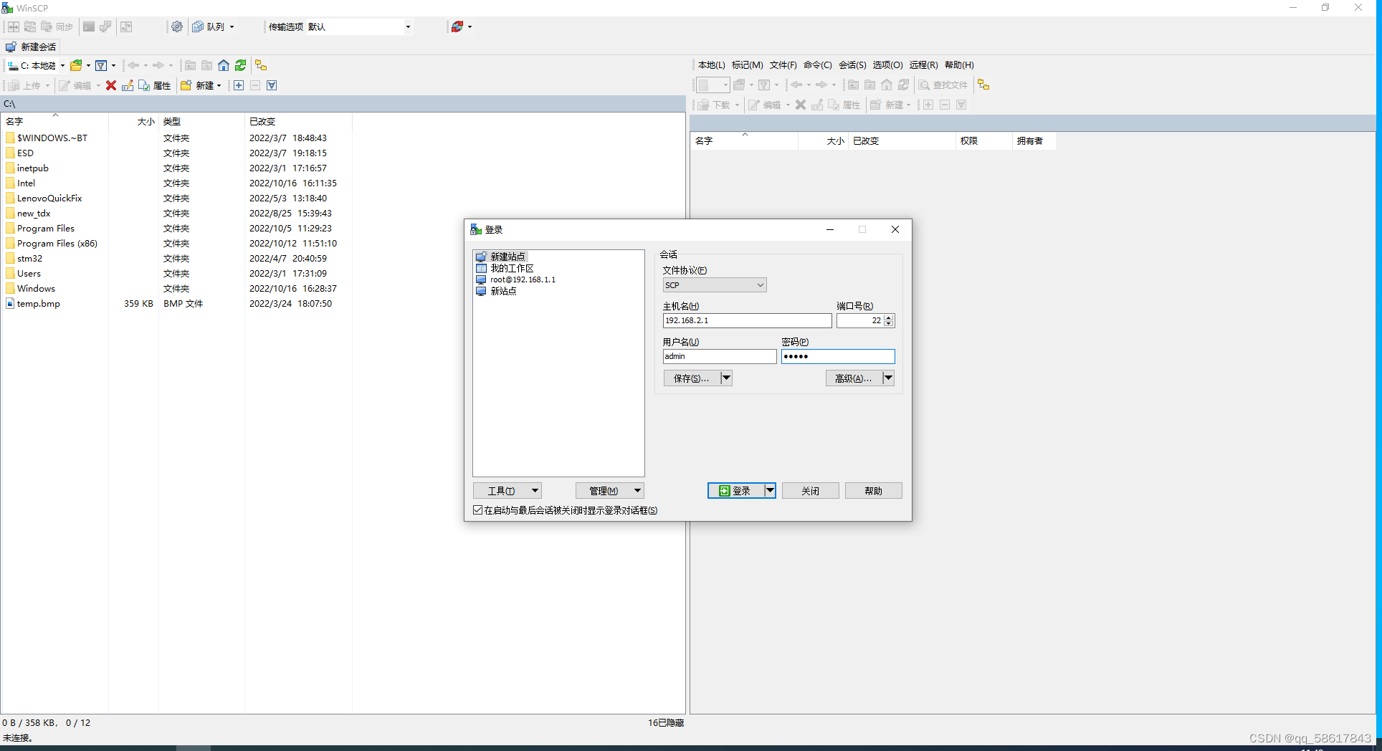Image resolution: width=1382 pixels, height=751 pixels.
Task: Click the open terminal console icon
Action: (x=89, y=27)
